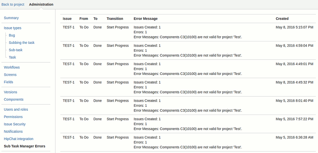Open Users and roles
This screenshot has width=318, height=153.
click(16, 109)
